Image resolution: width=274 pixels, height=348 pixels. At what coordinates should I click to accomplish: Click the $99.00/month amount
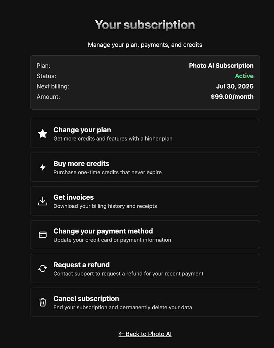point(232,97)
